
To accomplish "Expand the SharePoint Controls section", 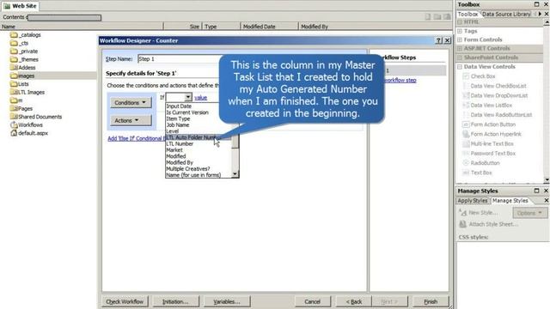I will pos(460,58).
